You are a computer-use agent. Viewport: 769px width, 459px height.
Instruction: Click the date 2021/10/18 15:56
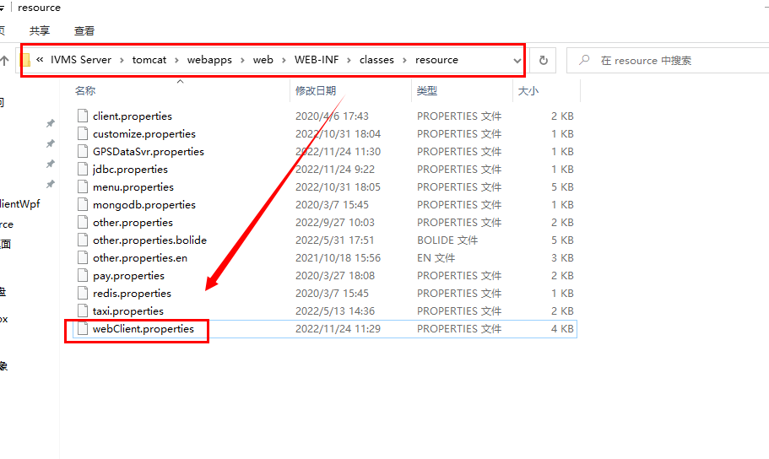[338, 257]
